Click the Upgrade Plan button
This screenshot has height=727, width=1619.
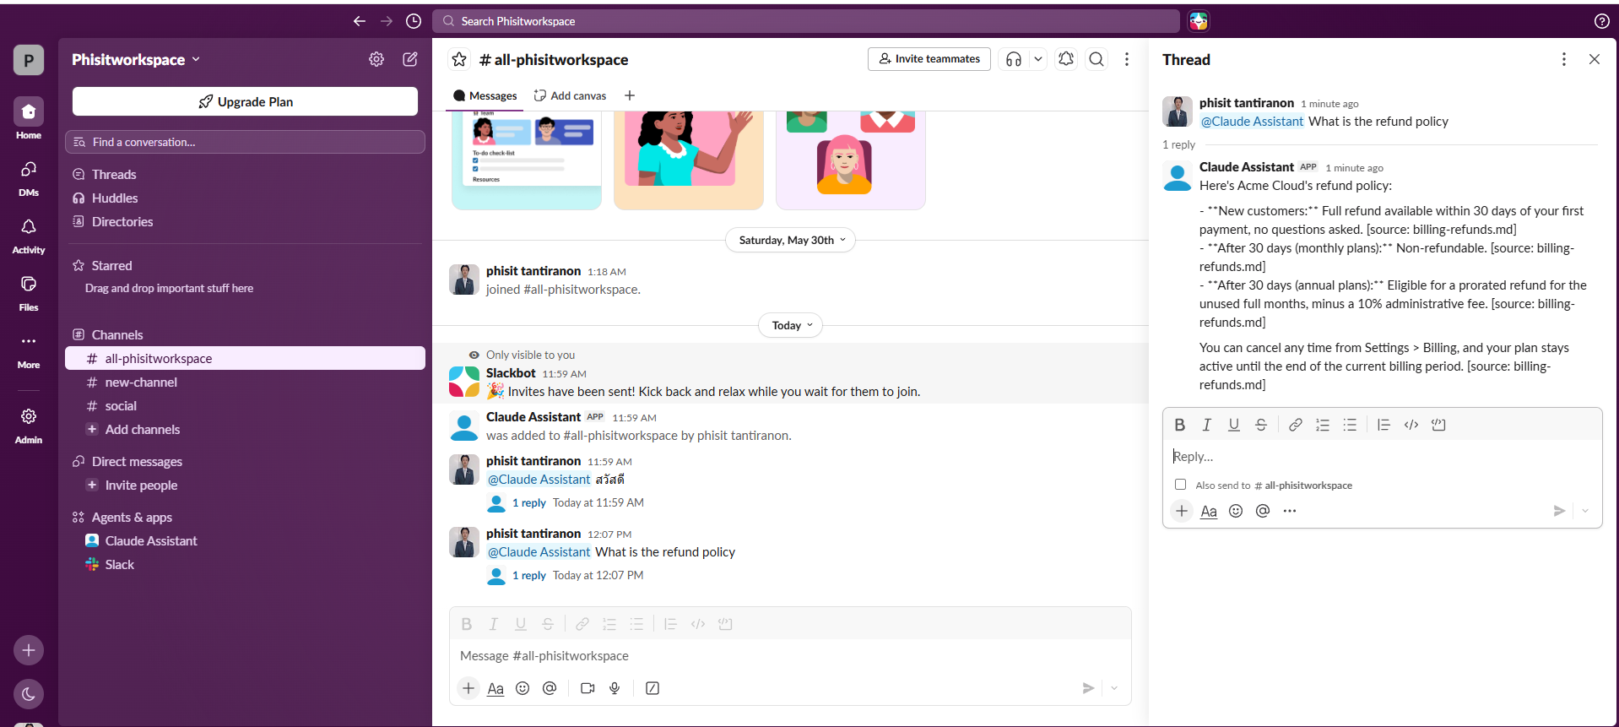tap(245, 101)
